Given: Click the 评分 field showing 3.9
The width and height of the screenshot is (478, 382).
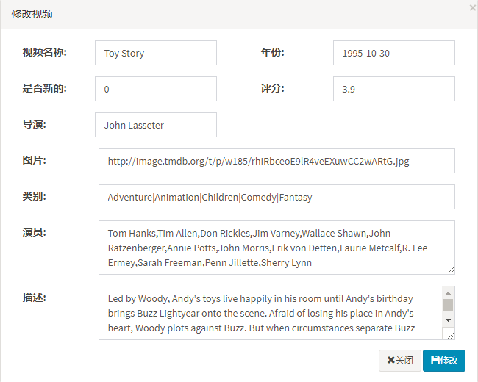Looking at the screenshot, I should tap(393, 89).
